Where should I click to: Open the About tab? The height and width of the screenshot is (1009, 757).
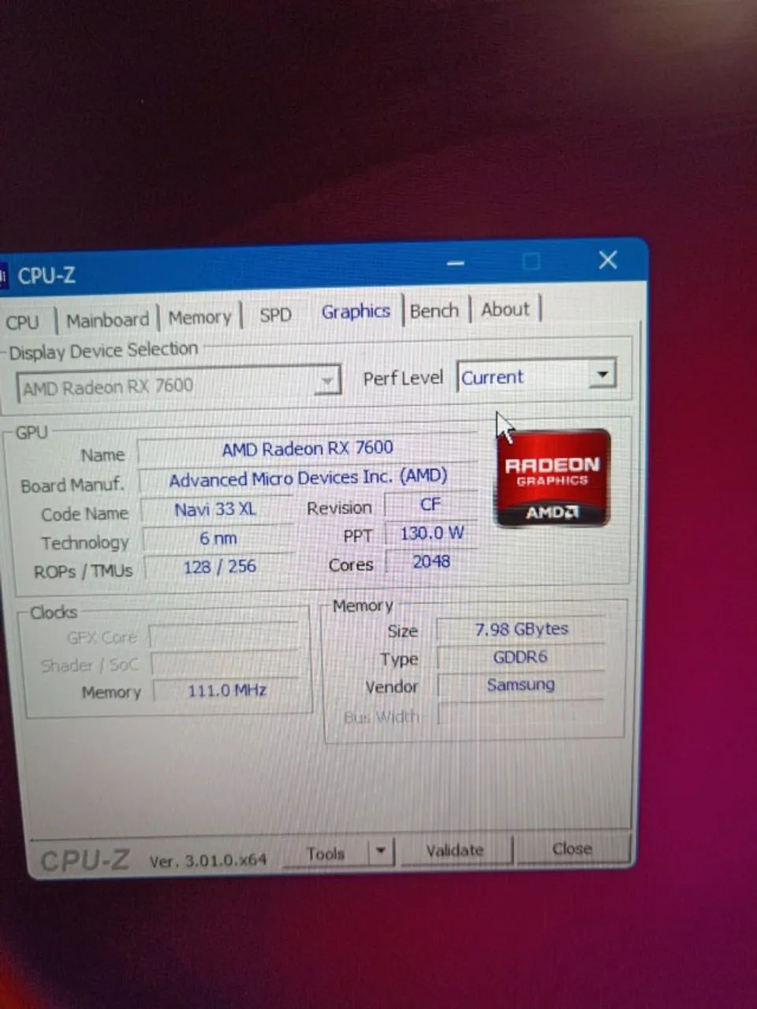(505, 309)
